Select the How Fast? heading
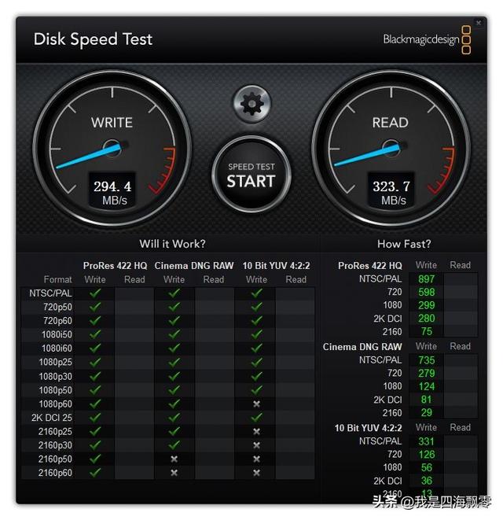503x520 pixels. click(404, 244)
